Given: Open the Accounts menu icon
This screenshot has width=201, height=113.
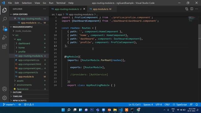Looking at the screenshot, I should tap(4, 89).
